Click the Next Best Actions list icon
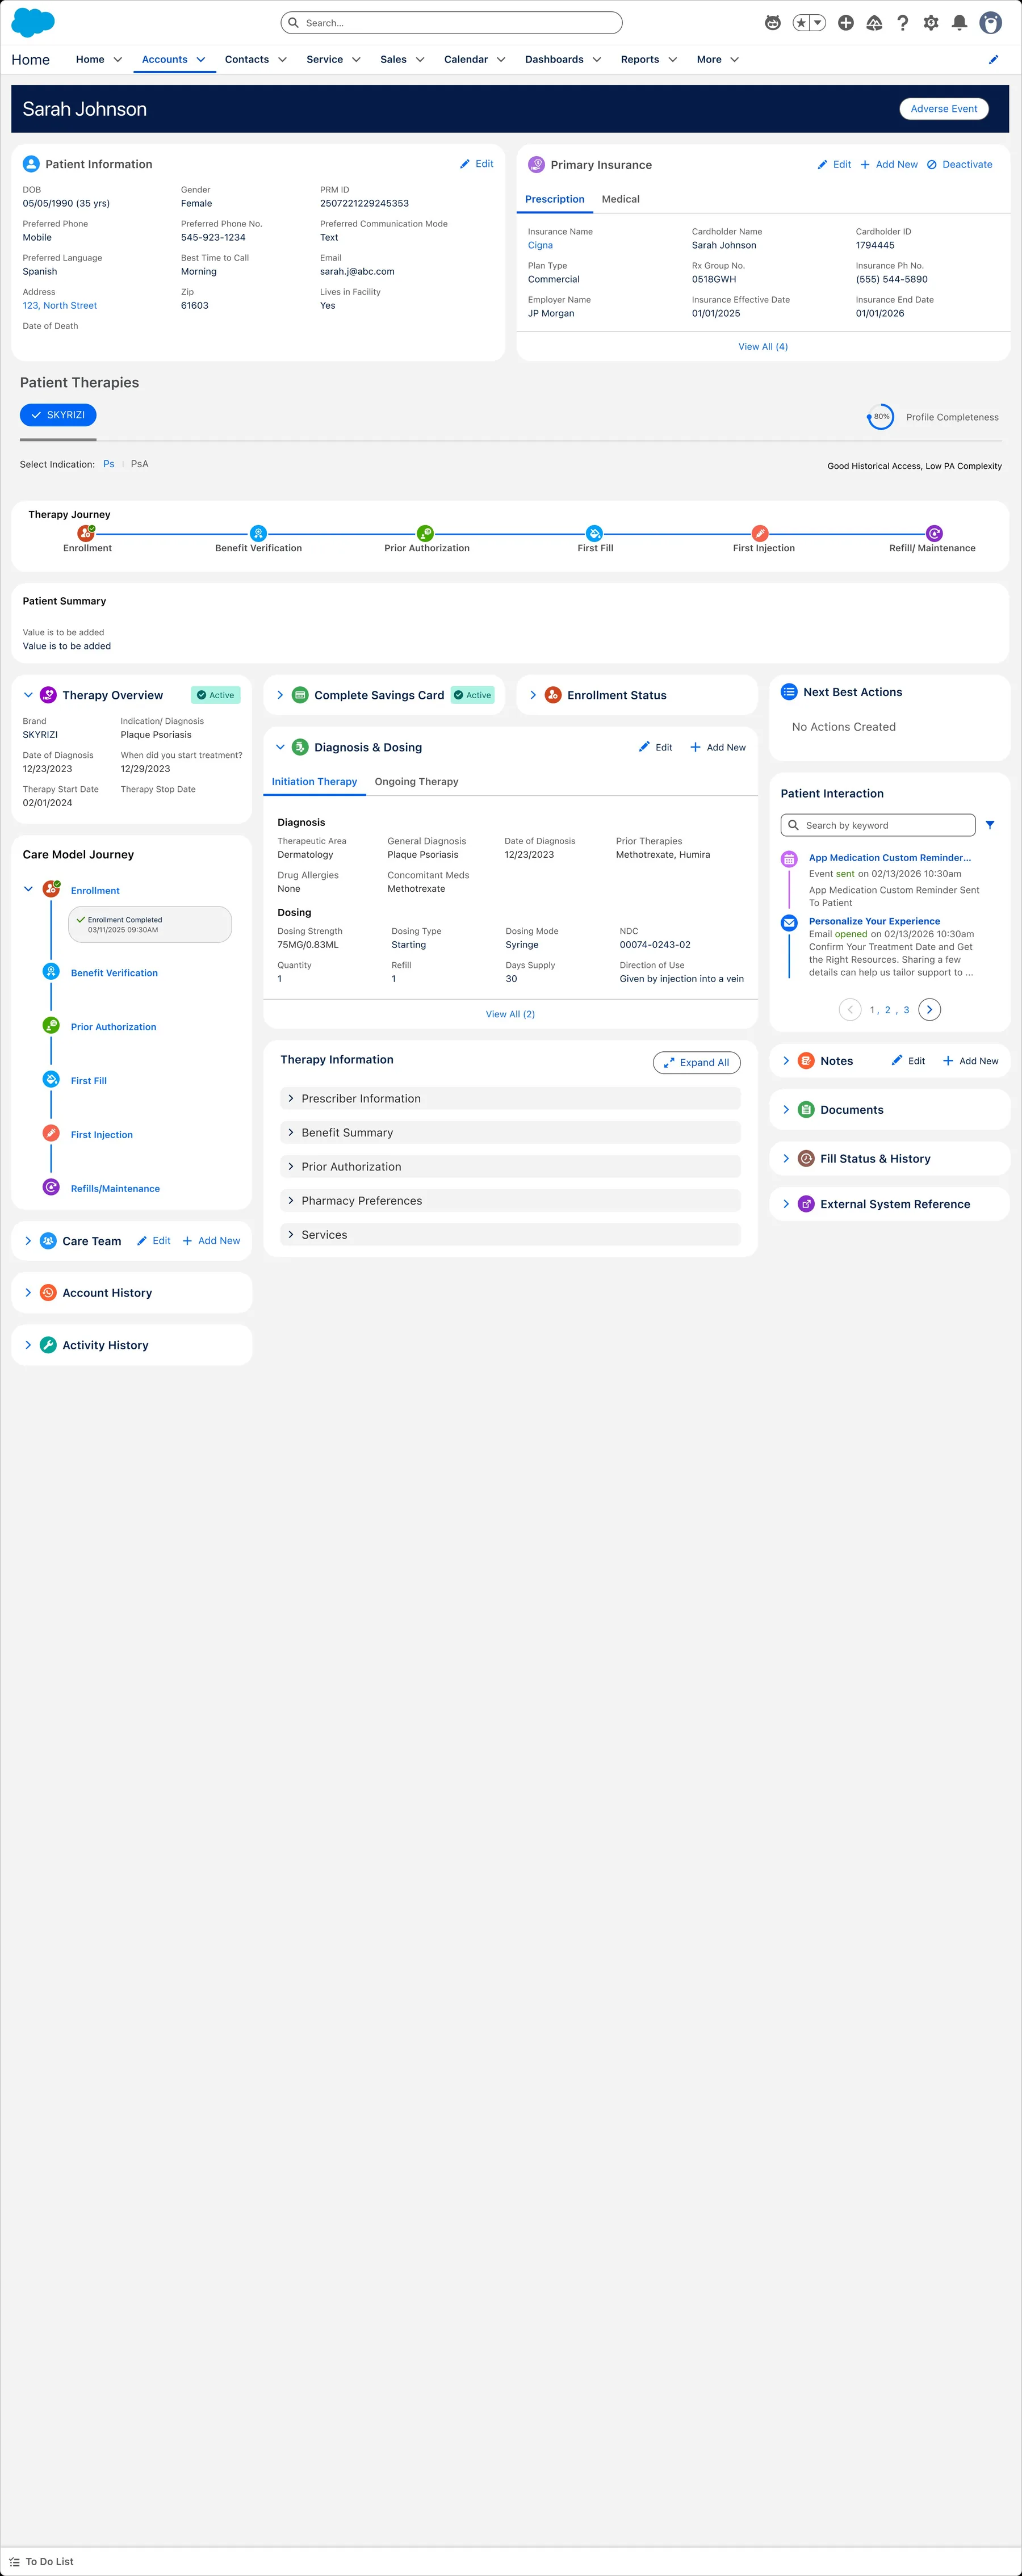Viewport: 1022px width, 2576px height. (789, 692)
